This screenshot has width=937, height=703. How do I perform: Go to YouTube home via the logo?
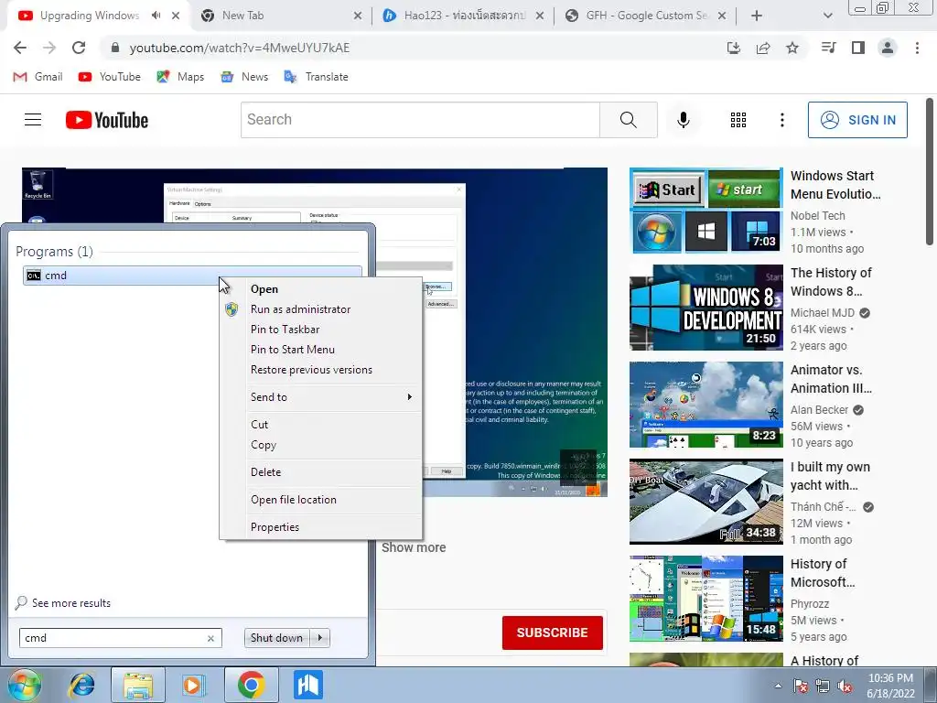coord(107,120)
